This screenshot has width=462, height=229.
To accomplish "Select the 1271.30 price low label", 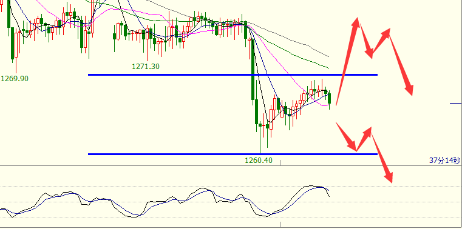I will coord(146,67).
